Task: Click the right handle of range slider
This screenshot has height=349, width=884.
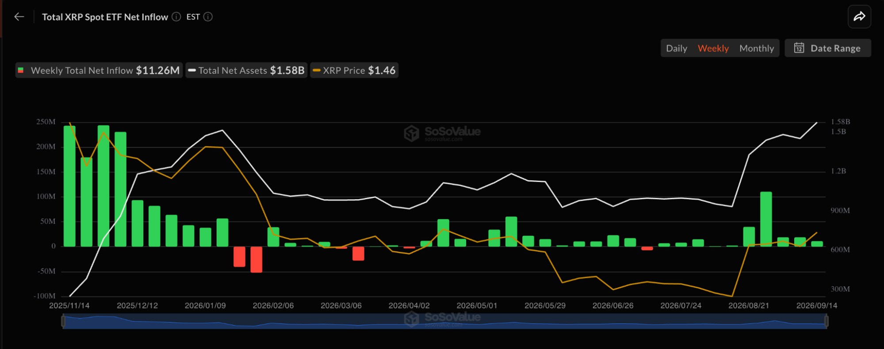Action: [x=826, y=321]
